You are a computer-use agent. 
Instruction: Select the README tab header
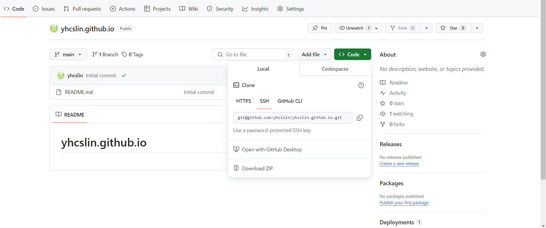(70, 115)
